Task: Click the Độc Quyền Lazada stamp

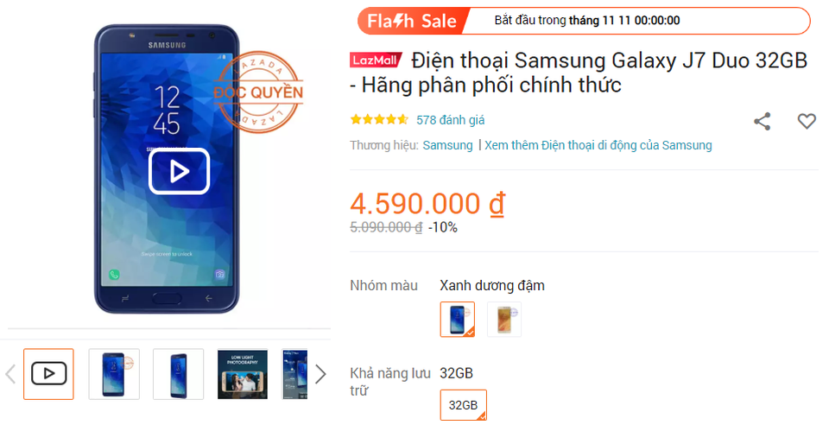Action: click(x=258, y=92)
